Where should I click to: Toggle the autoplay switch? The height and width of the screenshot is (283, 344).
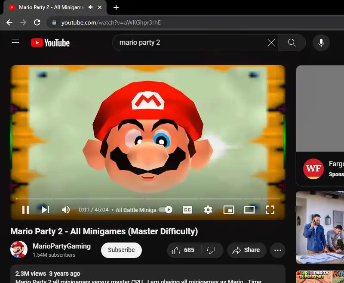166,210
